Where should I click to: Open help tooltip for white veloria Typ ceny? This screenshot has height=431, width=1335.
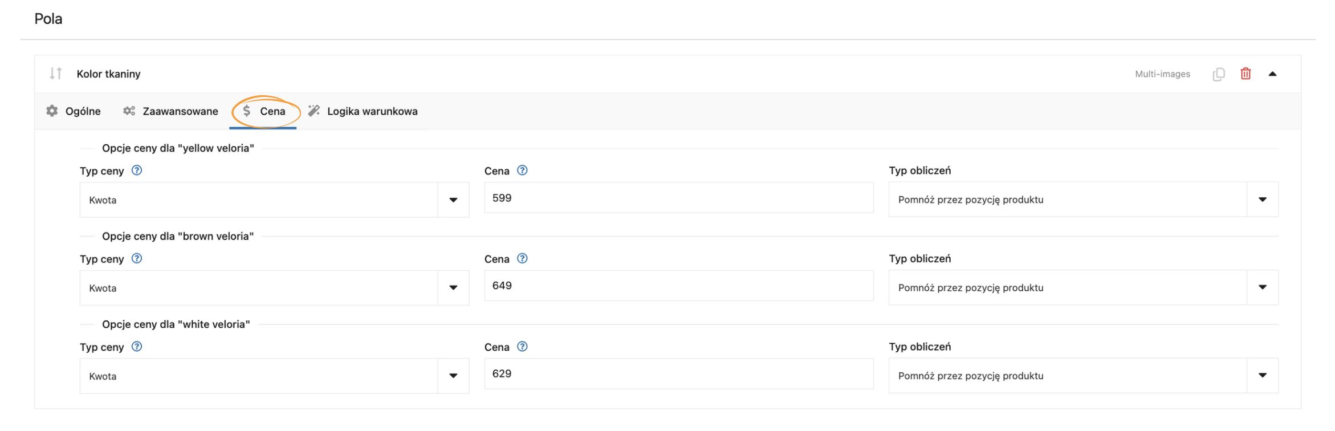click(137, 347)
